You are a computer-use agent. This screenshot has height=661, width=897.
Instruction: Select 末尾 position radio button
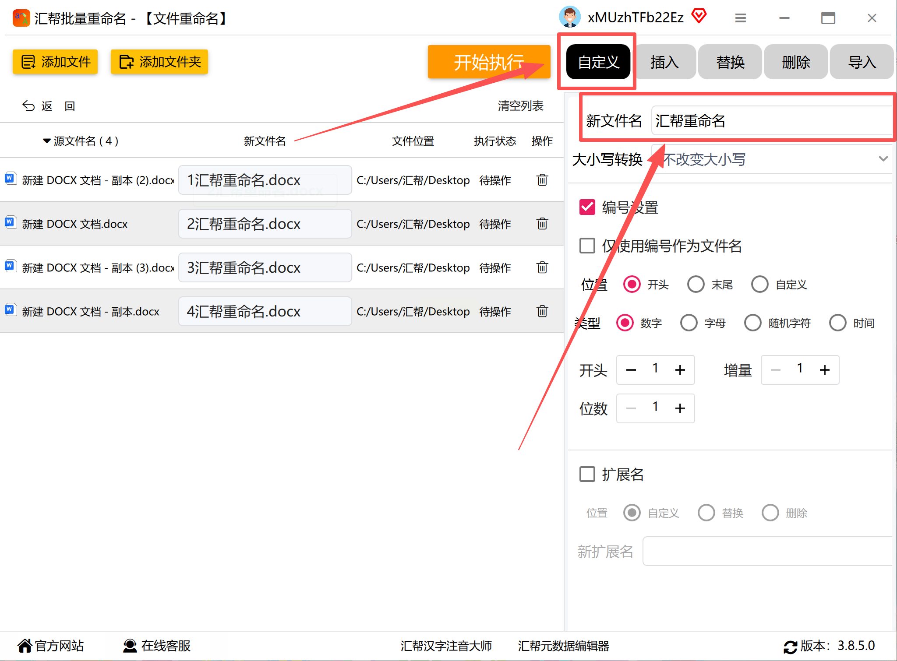tap(696, 285)
